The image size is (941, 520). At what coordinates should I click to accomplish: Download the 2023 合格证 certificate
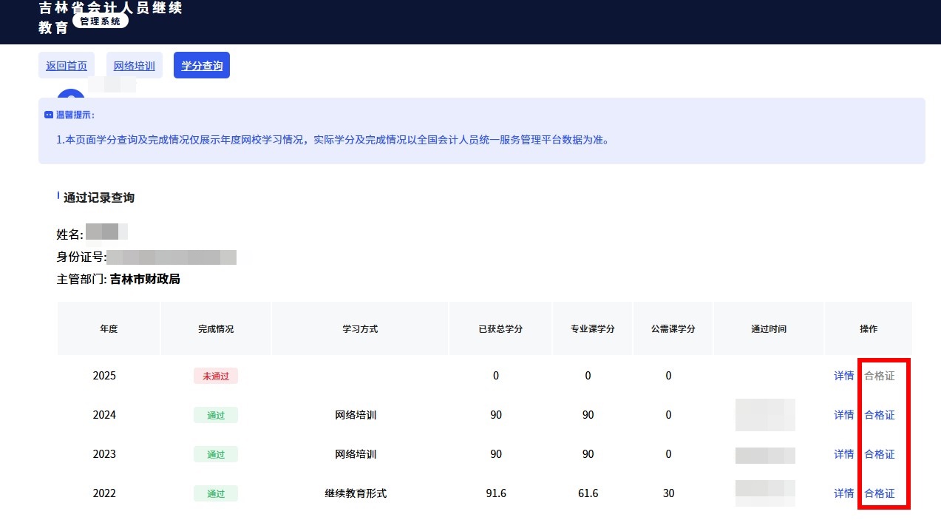click(x=879, y=454)
